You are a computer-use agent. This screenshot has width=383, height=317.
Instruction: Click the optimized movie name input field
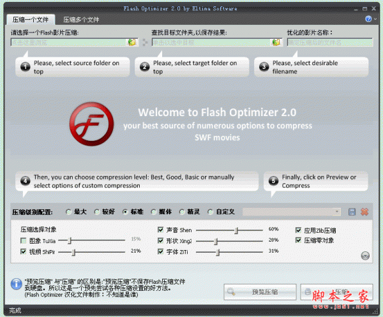click(330, 42)
